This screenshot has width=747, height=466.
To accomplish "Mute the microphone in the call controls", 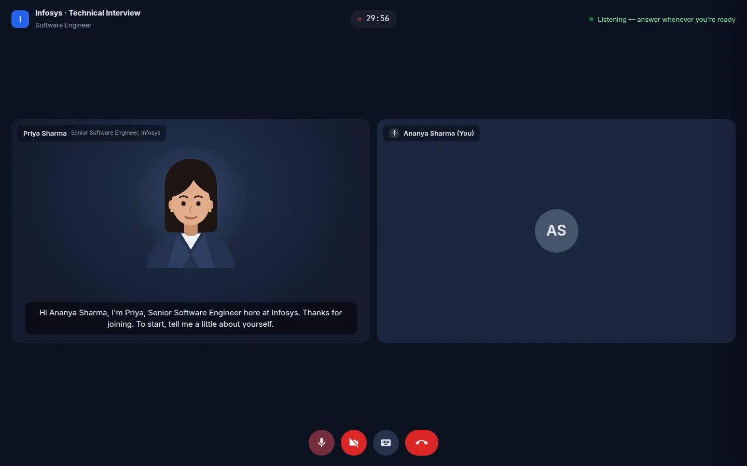I will [x=322, y=443].
